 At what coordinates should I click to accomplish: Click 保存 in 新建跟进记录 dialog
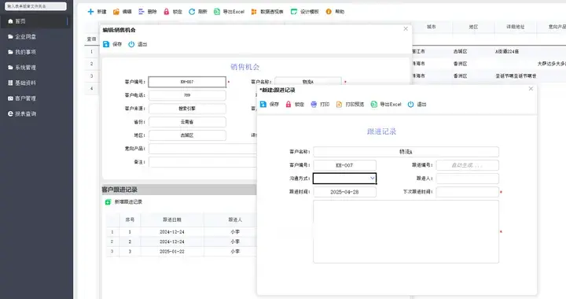pyautogui.click(x=270, y=105)
